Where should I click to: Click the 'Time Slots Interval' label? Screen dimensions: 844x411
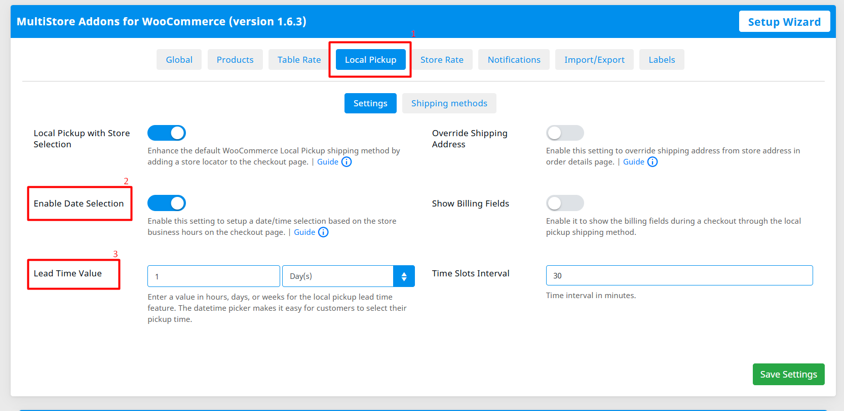point(471,273)
